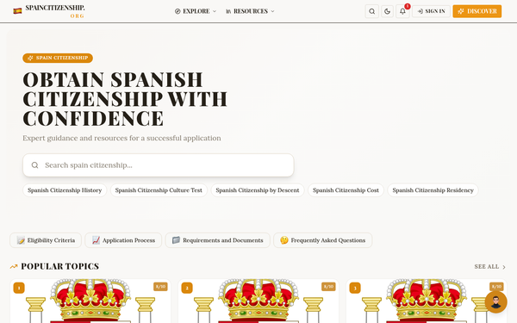The width and height of the screenshot is (517, 323).
Task: Select Spanish Citizenship by Descent chip
Action: 258,190
